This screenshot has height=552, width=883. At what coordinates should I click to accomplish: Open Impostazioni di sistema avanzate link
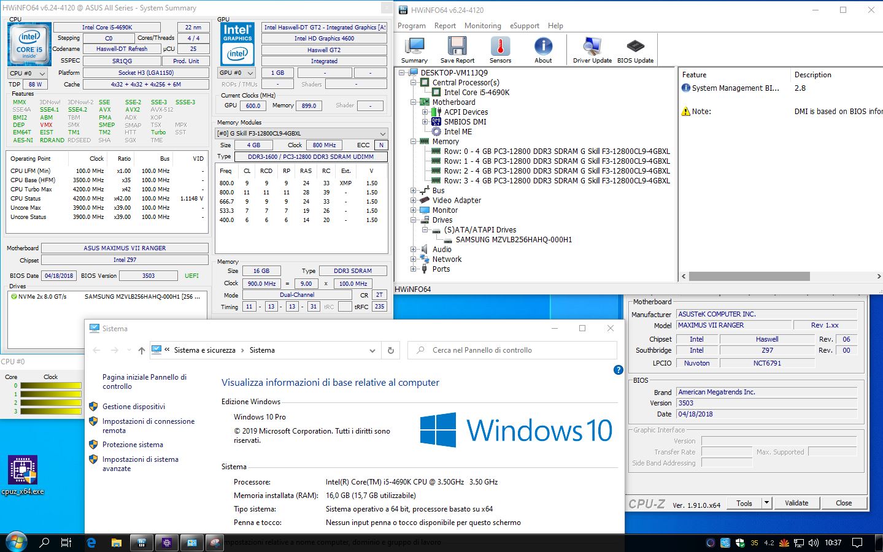140,464
